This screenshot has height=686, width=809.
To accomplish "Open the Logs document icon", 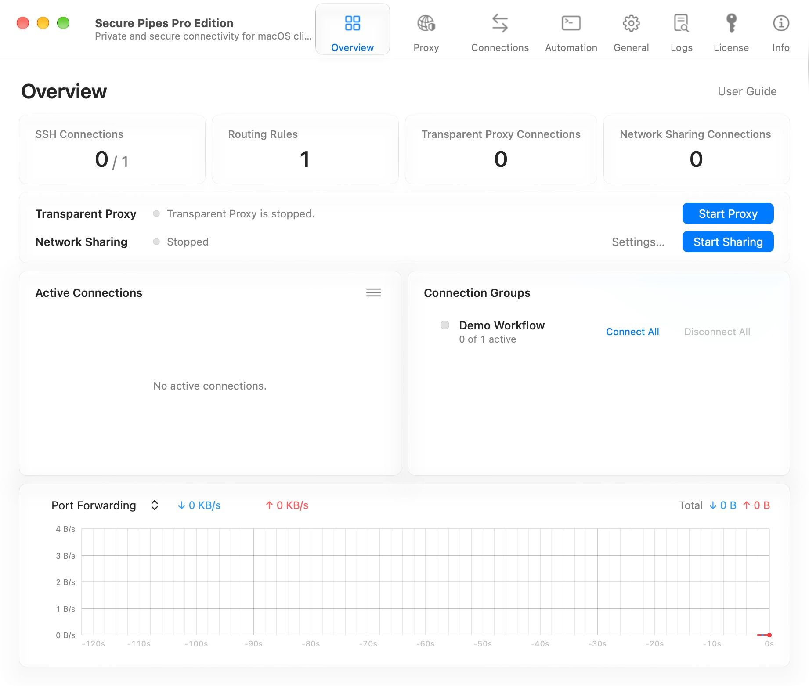I will 681,23.
